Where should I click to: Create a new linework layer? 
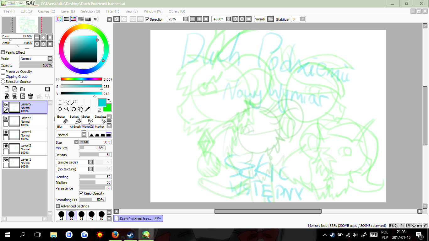click(15, 89)
